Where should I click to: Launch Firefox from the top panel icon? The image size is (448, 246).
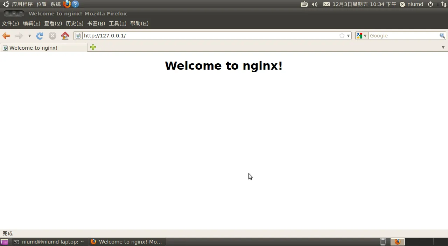(67, 4)
